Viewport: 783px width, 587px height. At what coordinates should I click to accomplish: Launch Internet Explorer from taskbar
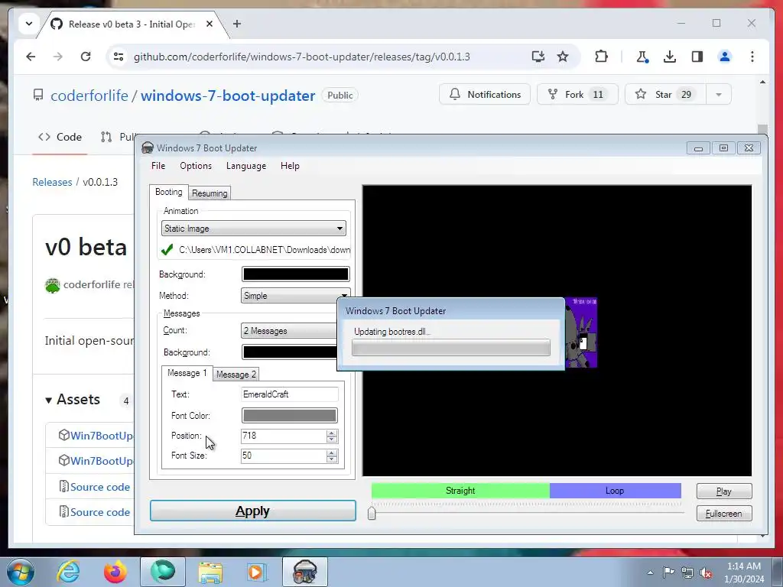tap(68, 572)
